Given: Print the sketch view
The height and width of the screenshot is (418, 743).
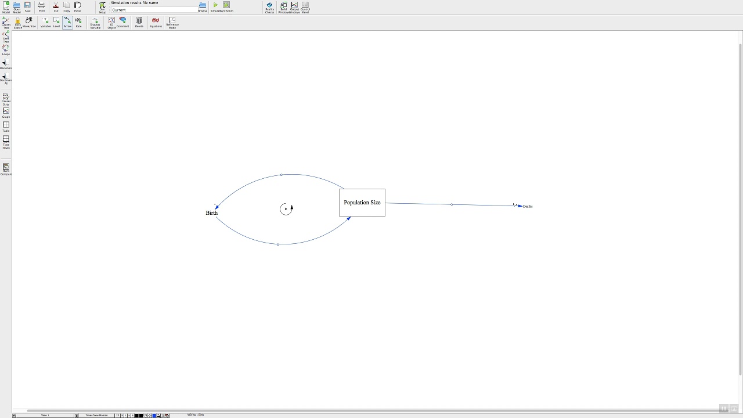Looking at the screenshot, I should 41,7.
